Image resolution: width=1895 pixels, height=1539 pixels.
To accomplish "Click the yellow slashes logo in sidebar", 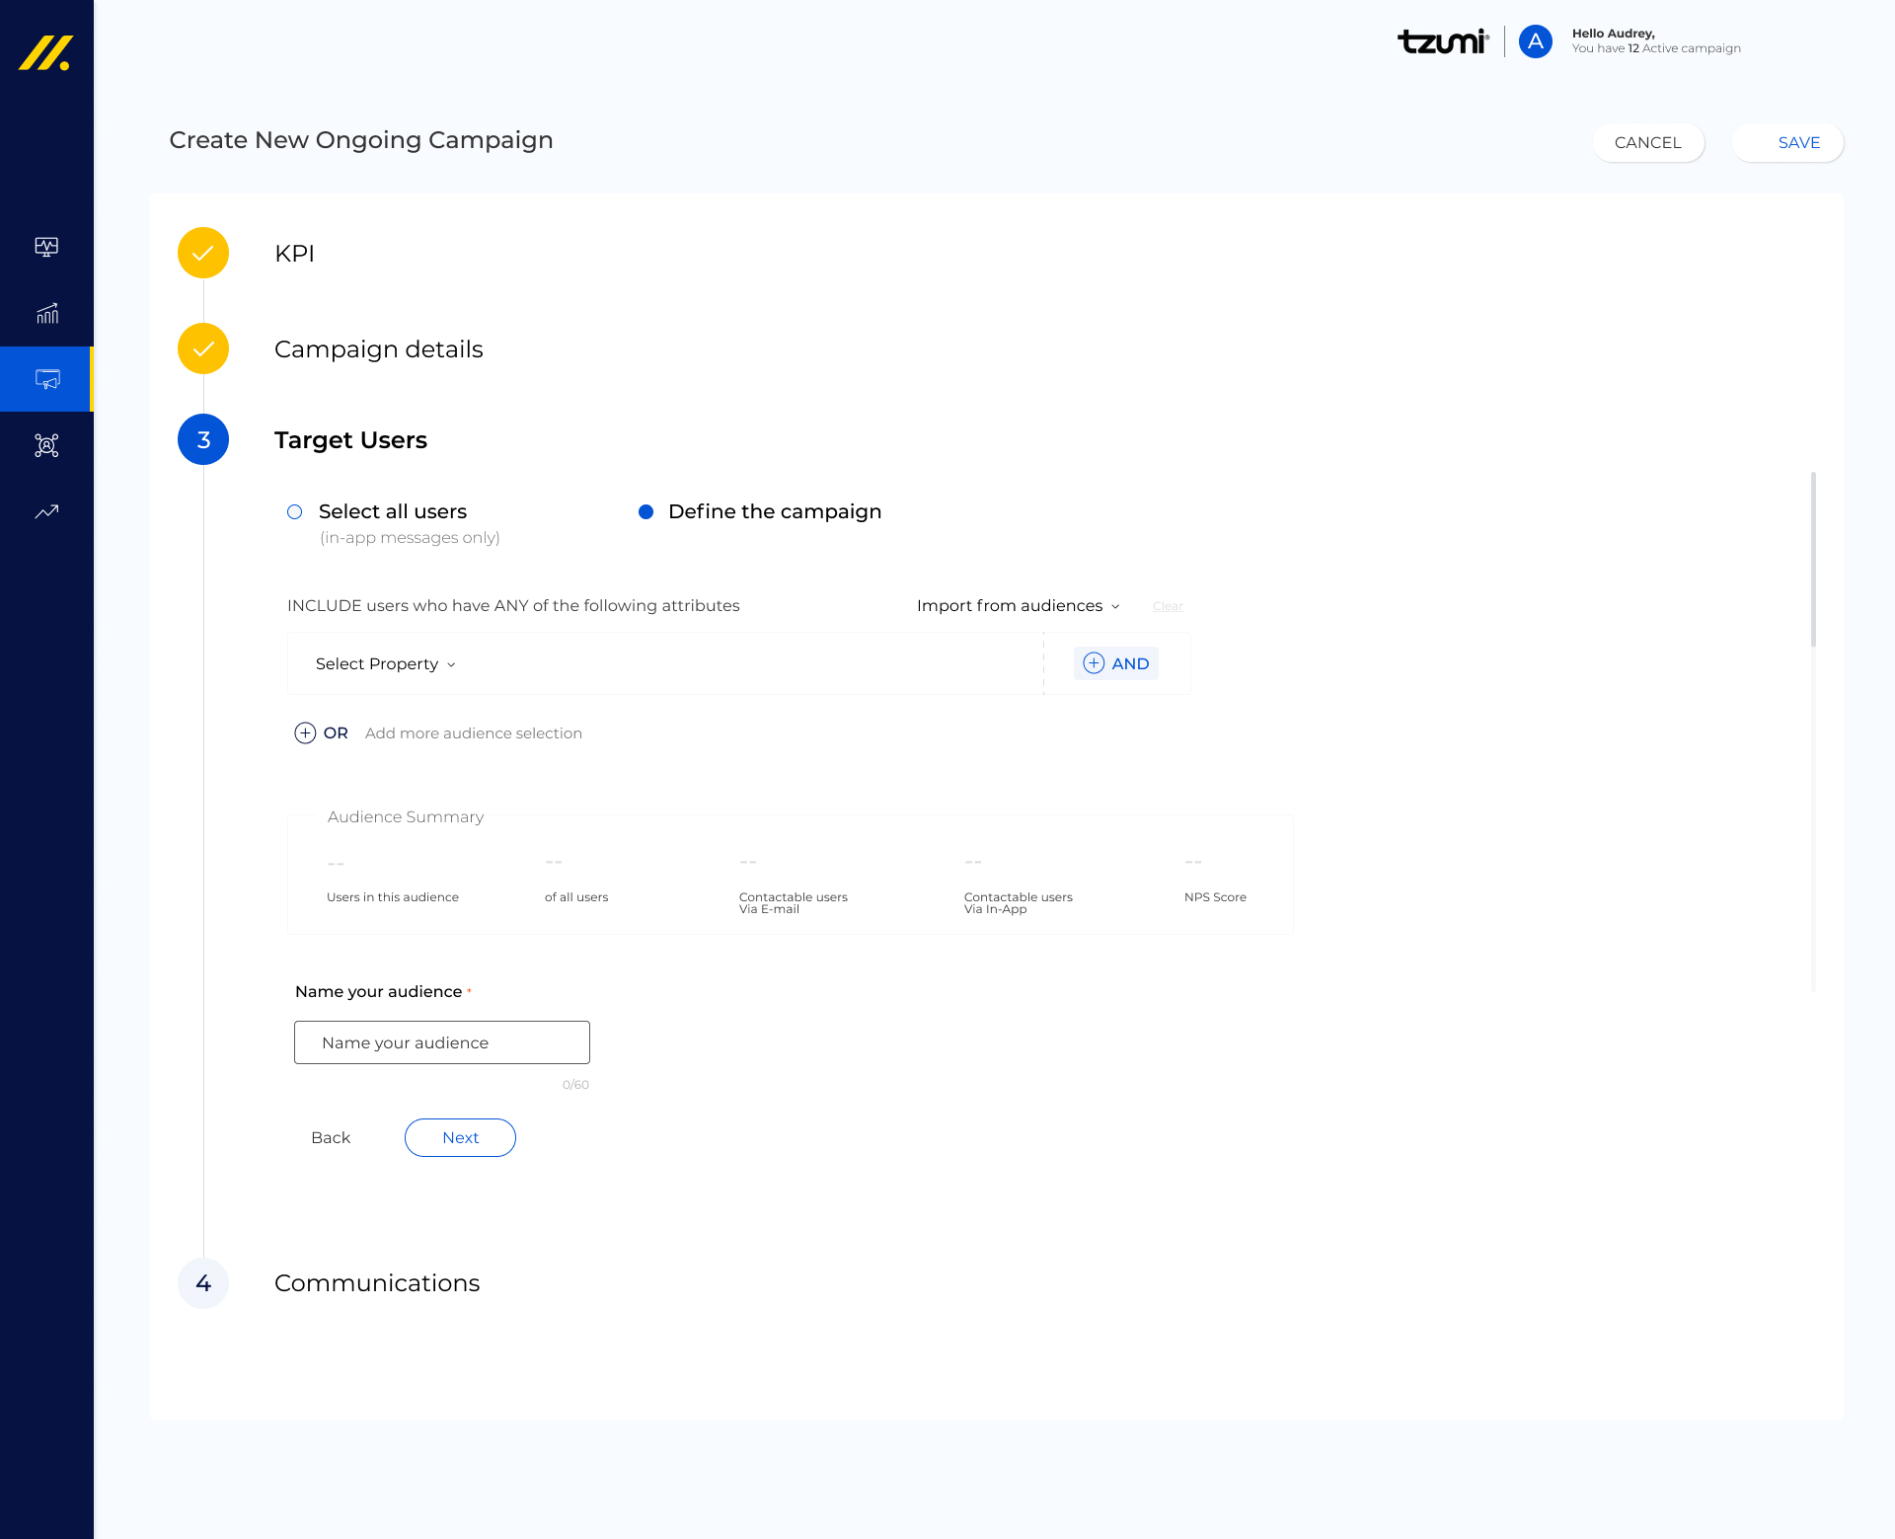I will (45, 53).
